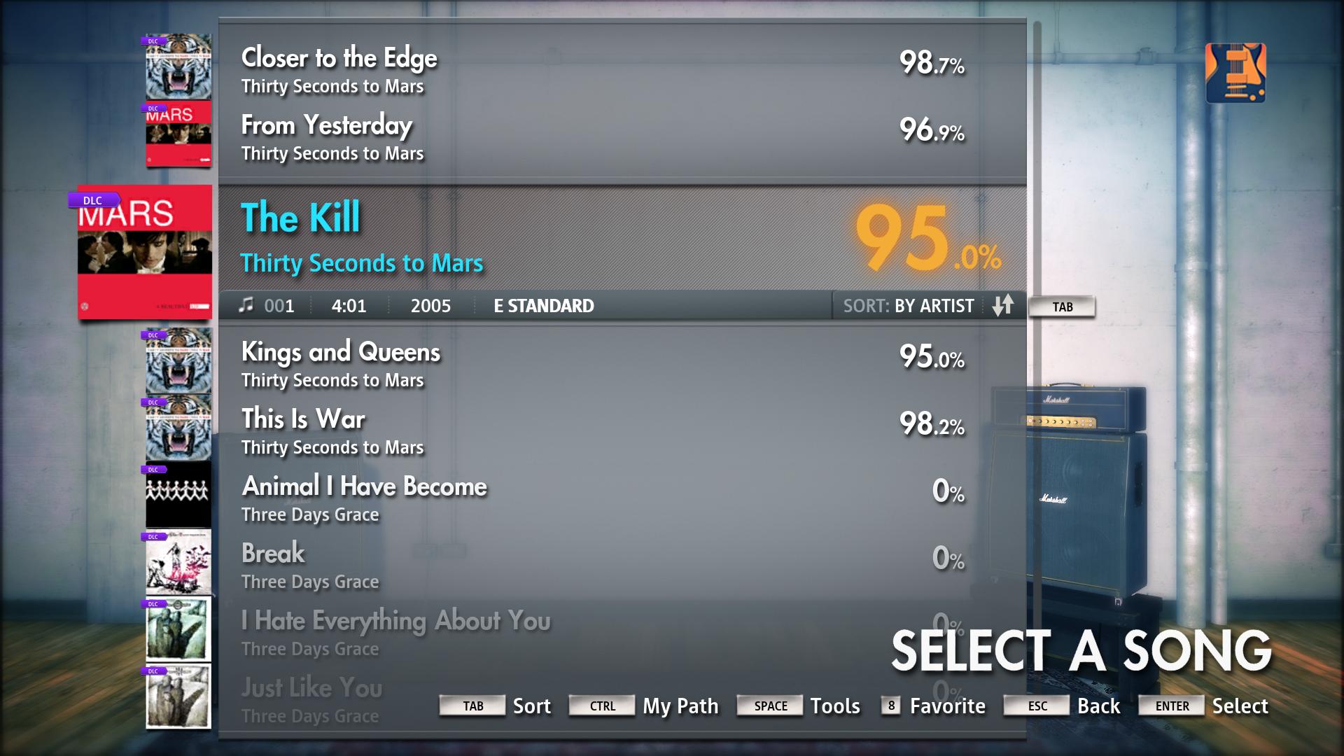Press Enter to Select song
This screenshot has height=756, width=1344.
pos(1171,704)
